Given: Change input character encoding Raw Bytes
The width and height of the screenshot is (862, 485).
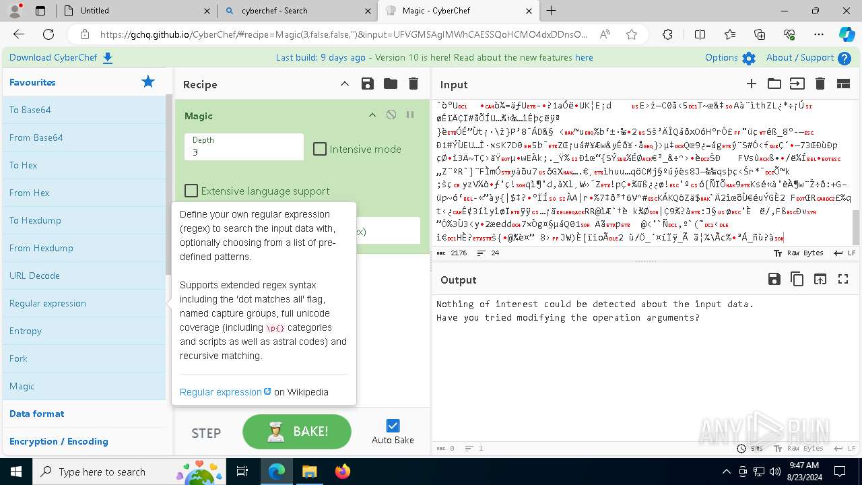Looking at the screenshot, I should (x=798, y=253).
